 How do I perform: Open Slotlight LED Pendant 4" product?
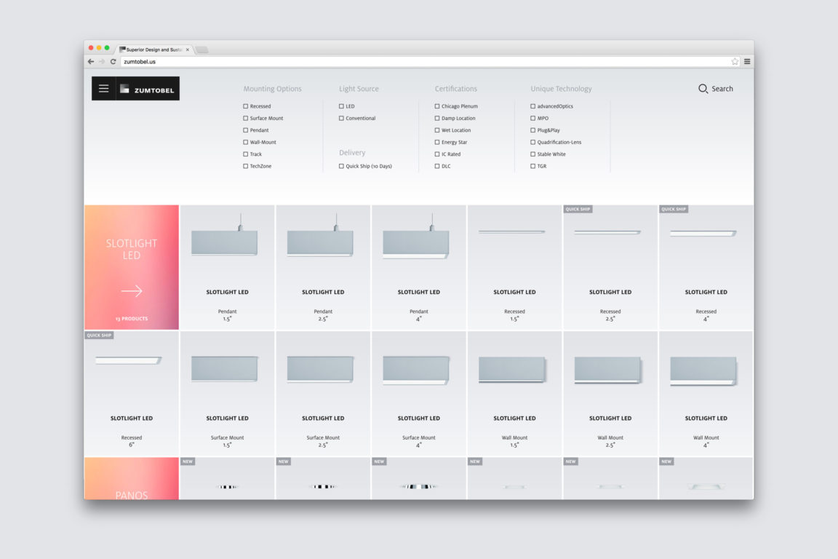tap(418, 267)
